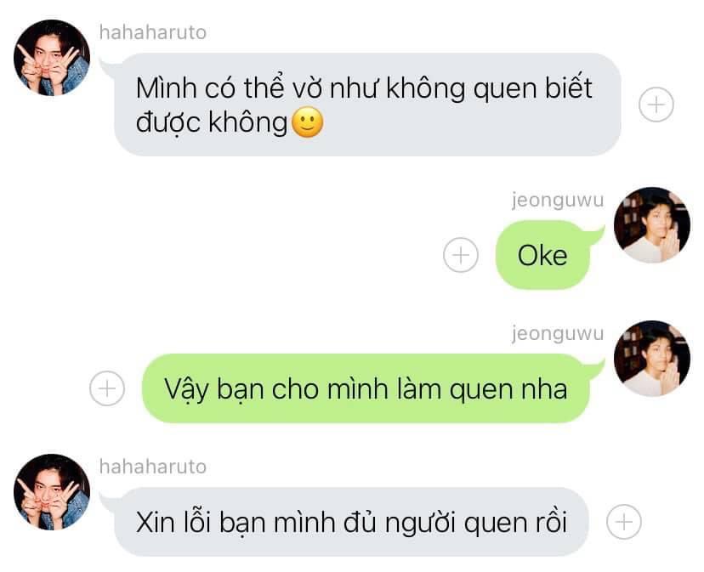Tap the 'Xin lỗi bạn mình đủ người' bubble
Viewport: 704px width, 572px height.
point(350,522)
